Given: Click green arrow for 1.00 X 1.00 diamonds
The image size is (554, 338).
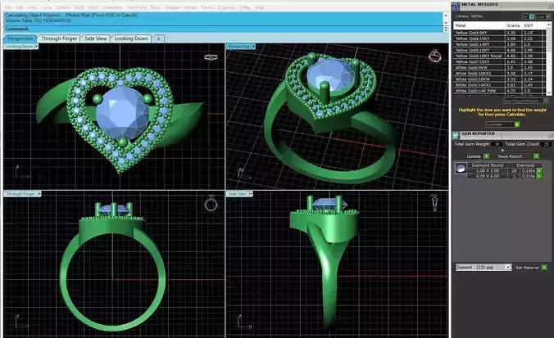Looking at the screenshot, I should (x=539, y=171).
